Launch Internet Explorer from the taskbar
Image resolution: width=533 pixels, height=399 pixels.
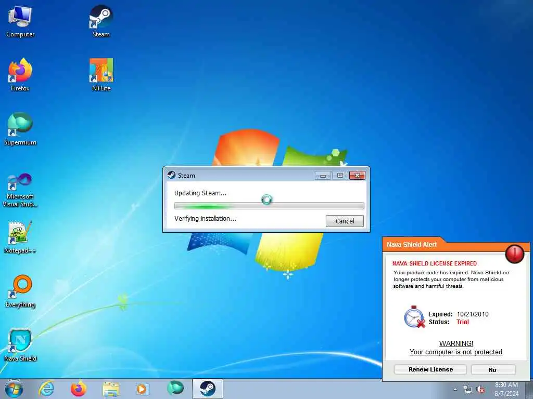coord(46,389)
